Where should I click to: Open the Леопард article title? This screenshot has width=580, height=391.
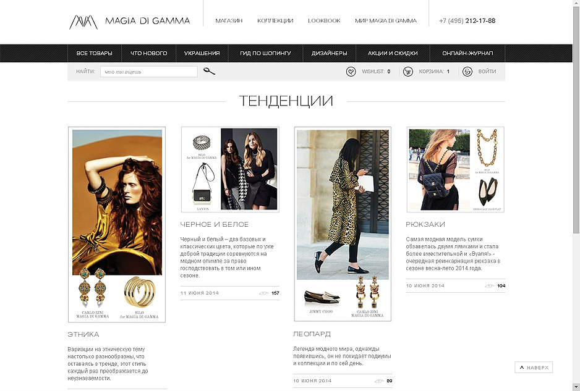(x=312, y=334)
